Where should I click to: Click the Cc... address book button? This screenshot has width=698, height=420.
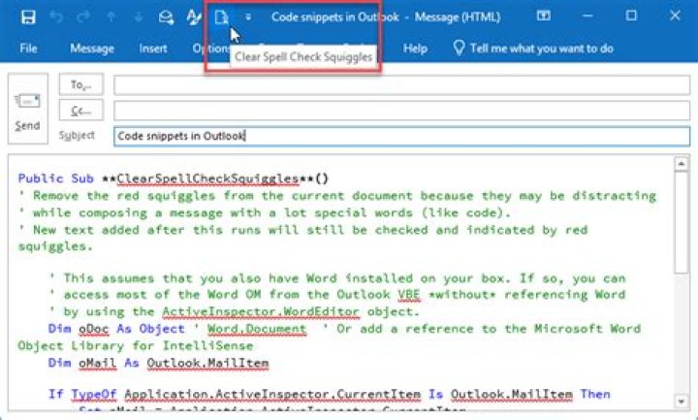[x=81, y=110]
